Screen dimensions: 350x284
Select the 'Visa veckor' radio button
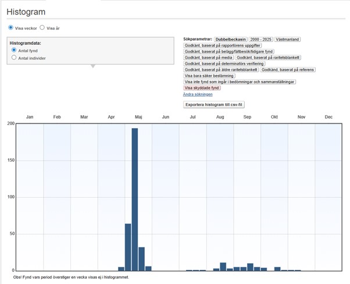(10, 27)
